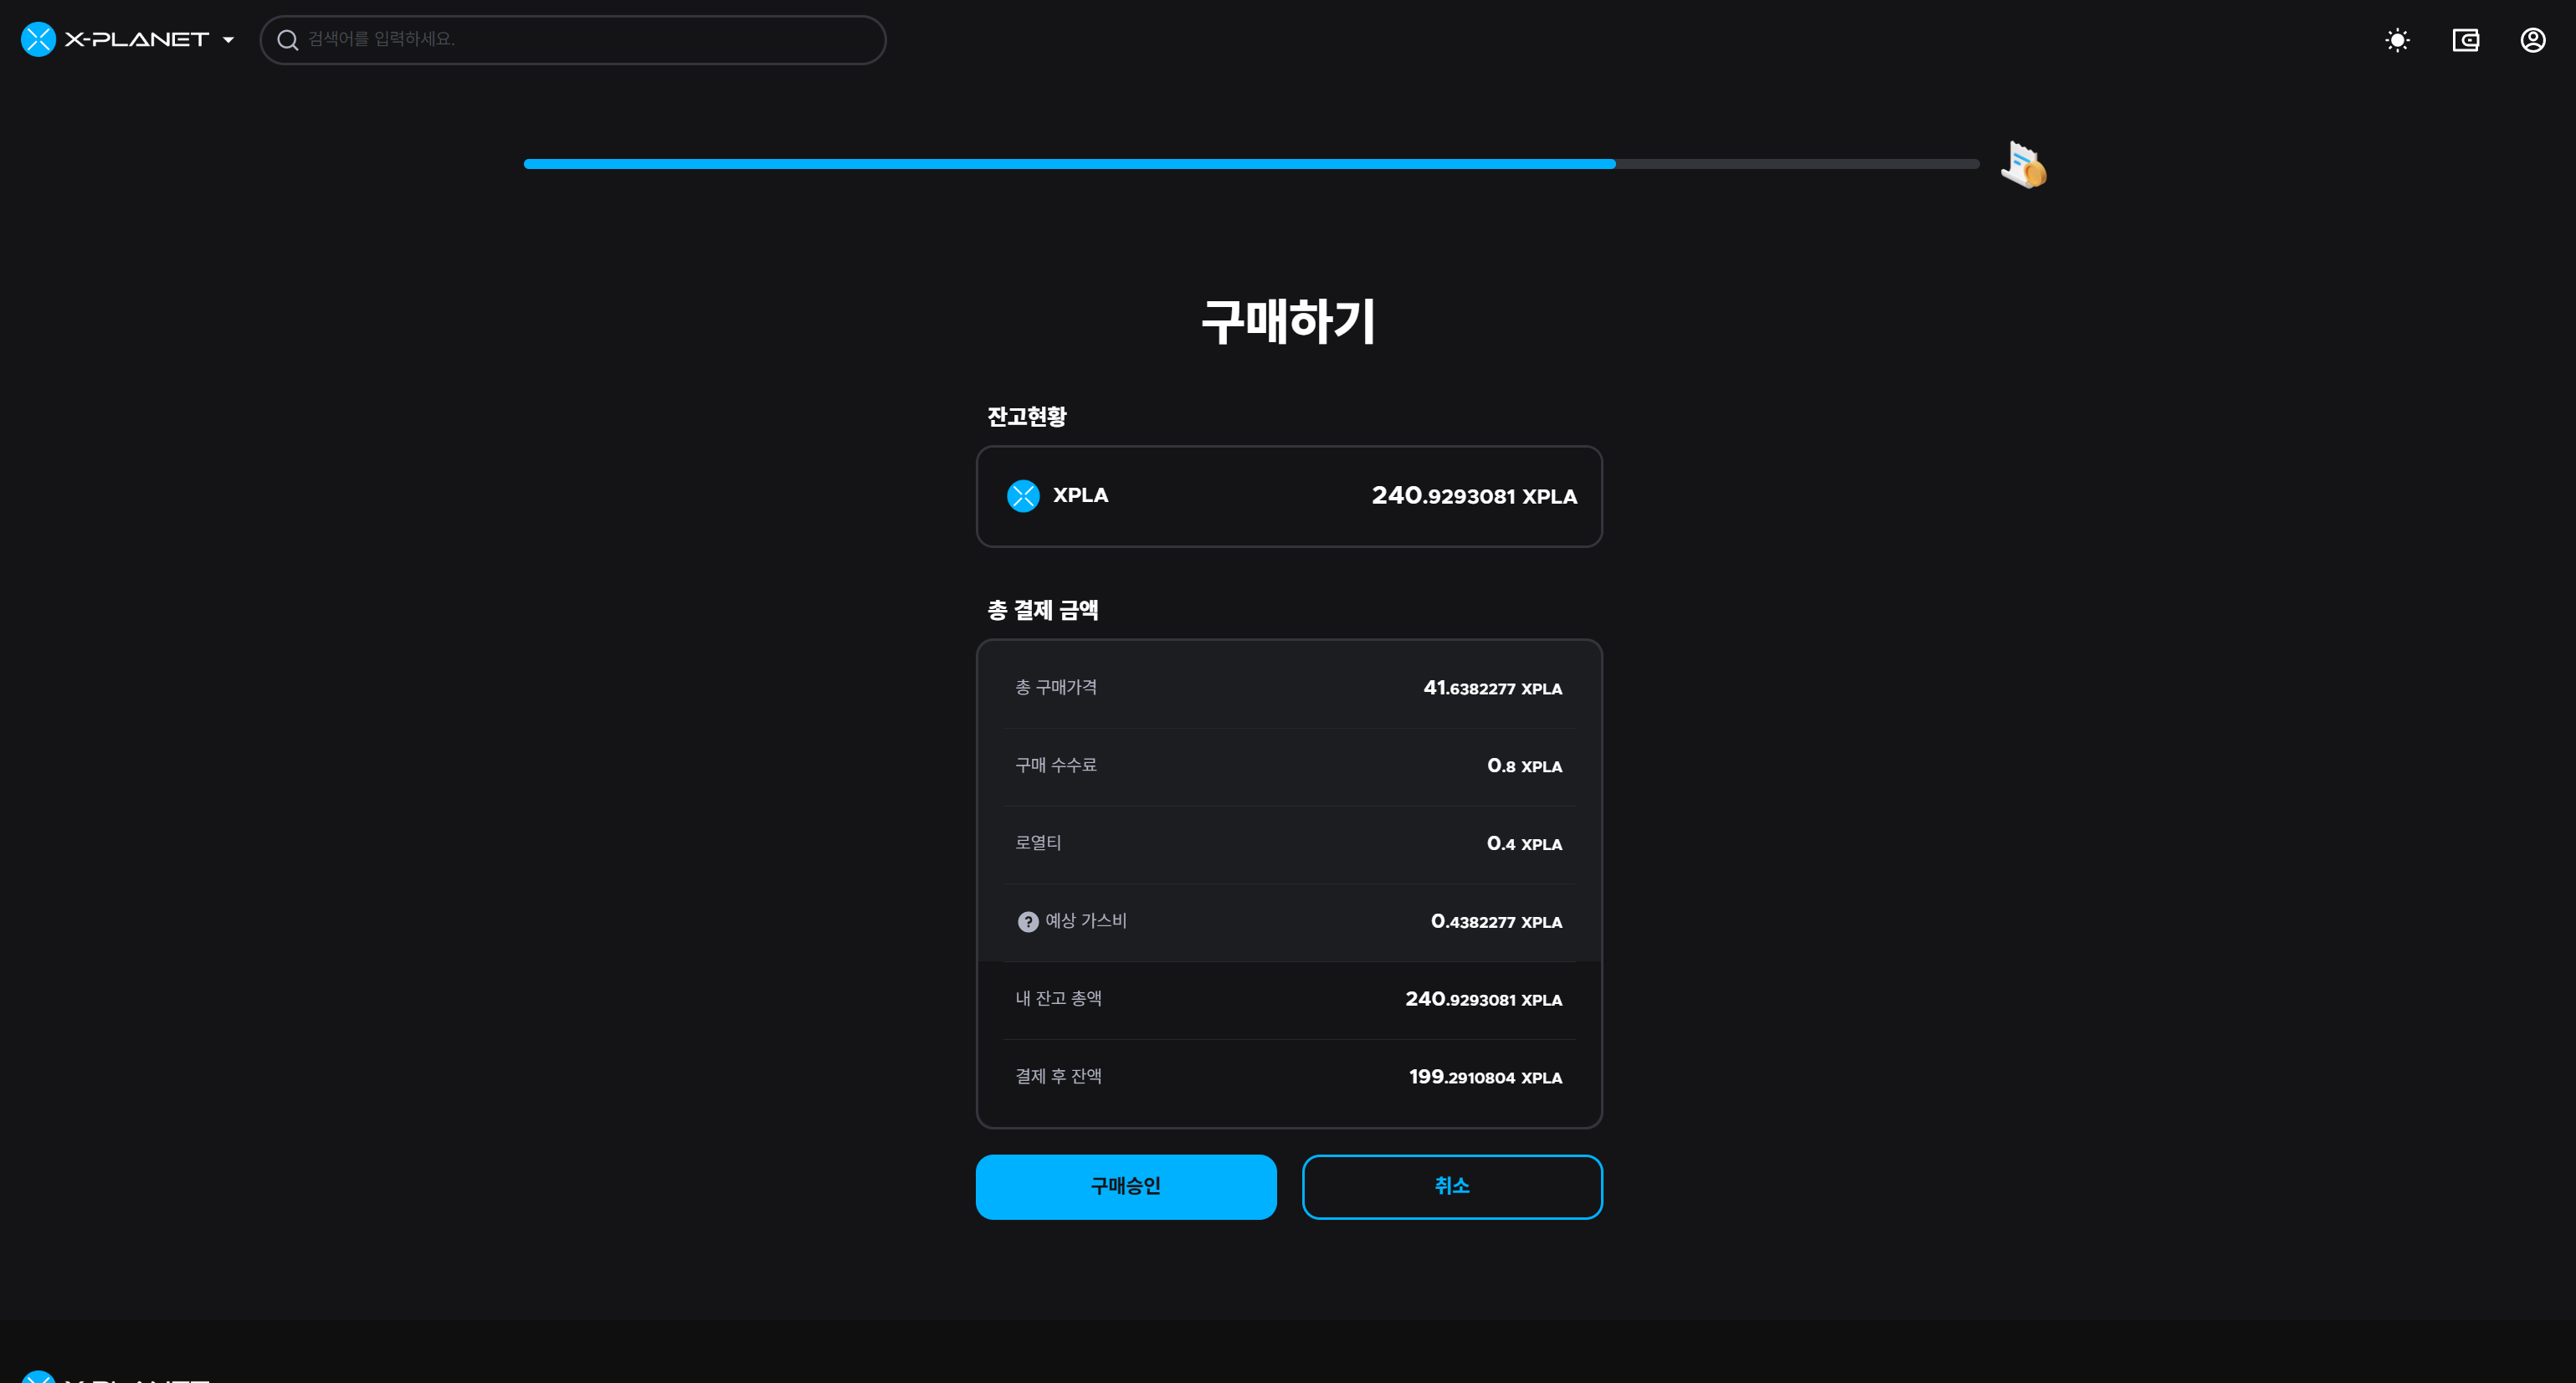Click the X-PLANET logo icon
Viewport: 2576px width, 1383px height.
tap(38, 39)
